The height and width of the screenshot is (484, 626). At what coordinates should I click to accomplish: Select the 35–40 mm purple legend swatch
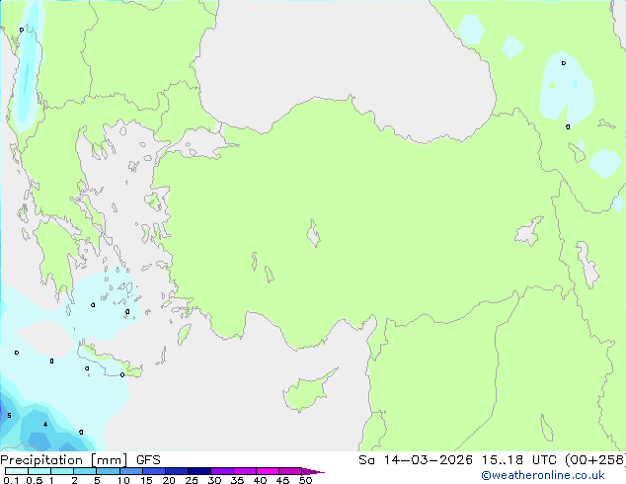point(244,471)
